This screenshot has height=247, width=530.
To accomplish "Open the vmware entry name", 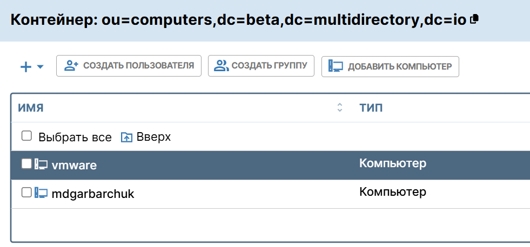I will click(x=74, y=166).
